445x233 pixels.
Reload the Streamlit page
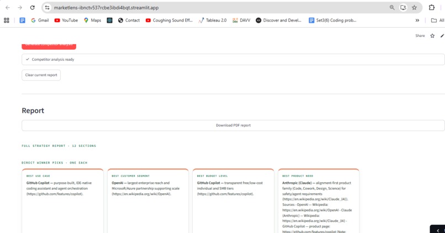33,8
